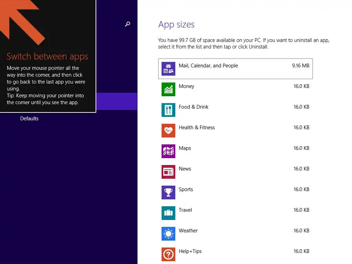Select the "Help+Tips" app name

point(190,252)
